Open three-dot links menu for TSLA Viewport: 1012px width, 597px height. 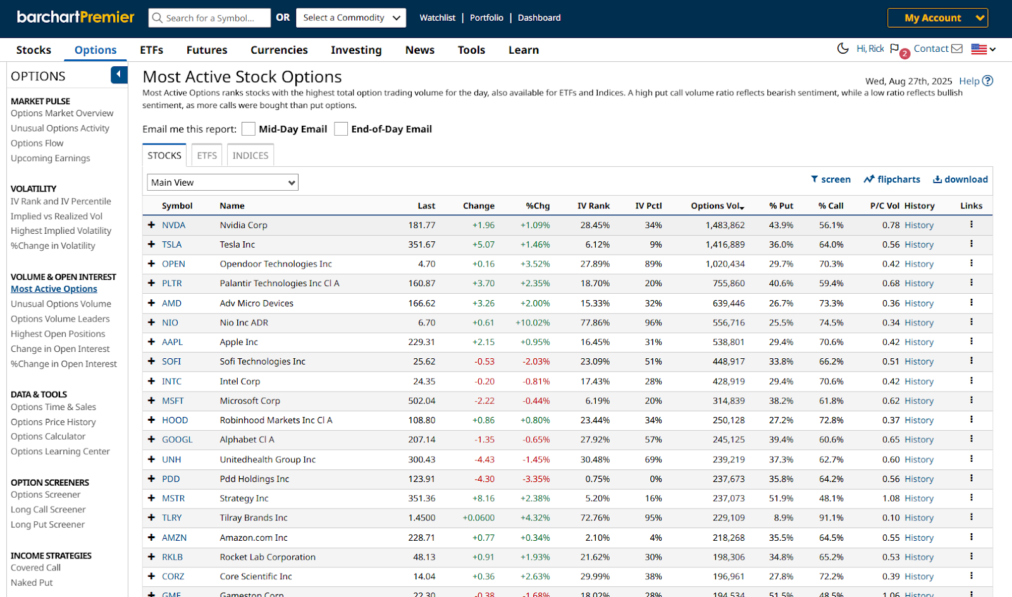(972, 244)
